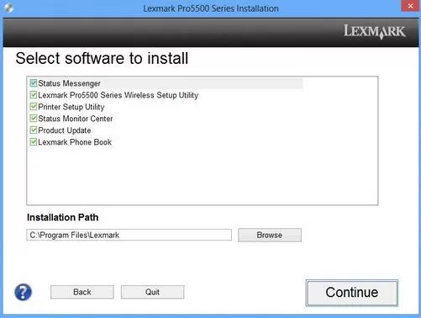421x318 pixels.
Task: Click the installer disc icon in title bar
Action: tap(8, 8)
